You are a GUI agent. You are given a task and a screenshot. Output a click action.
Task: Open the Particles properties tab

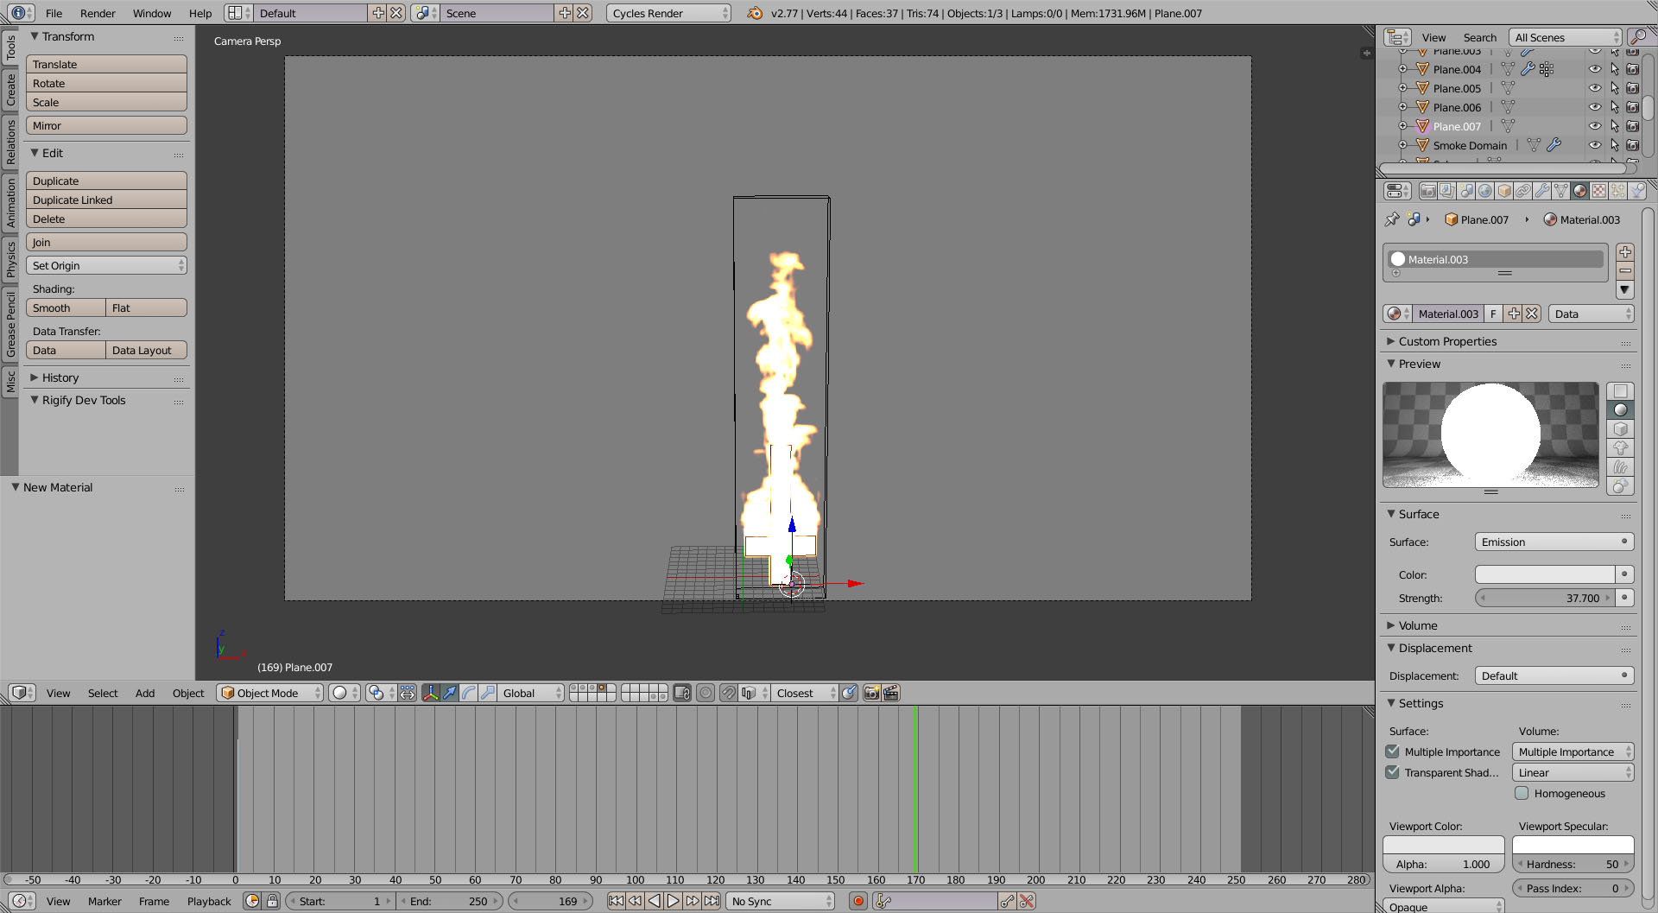pos(1618,191)
